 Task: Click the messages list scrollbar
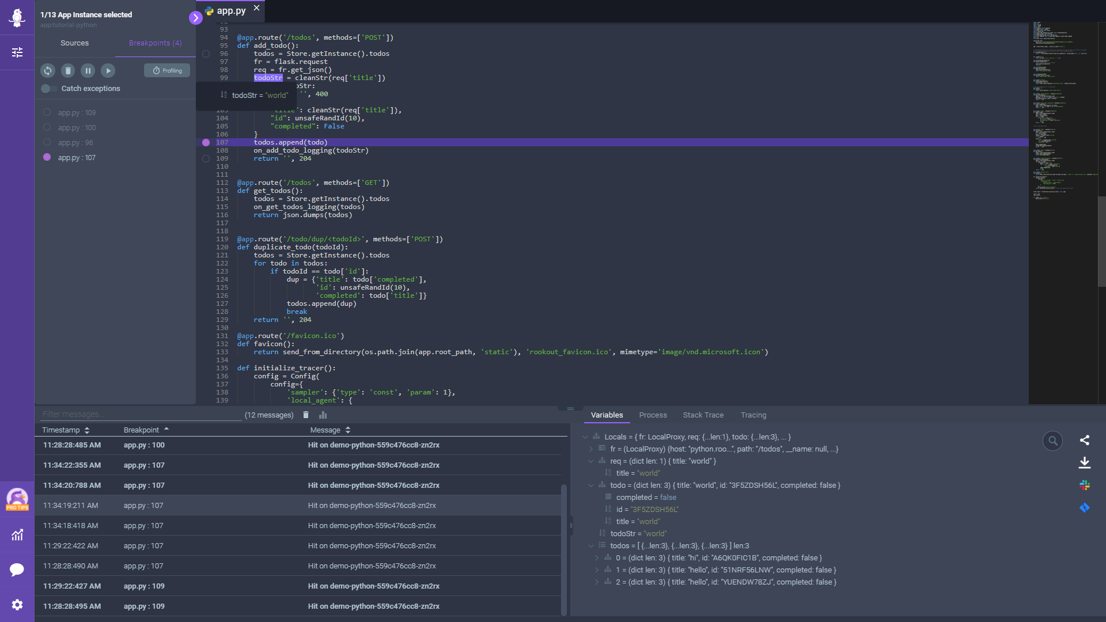[564, 550]
